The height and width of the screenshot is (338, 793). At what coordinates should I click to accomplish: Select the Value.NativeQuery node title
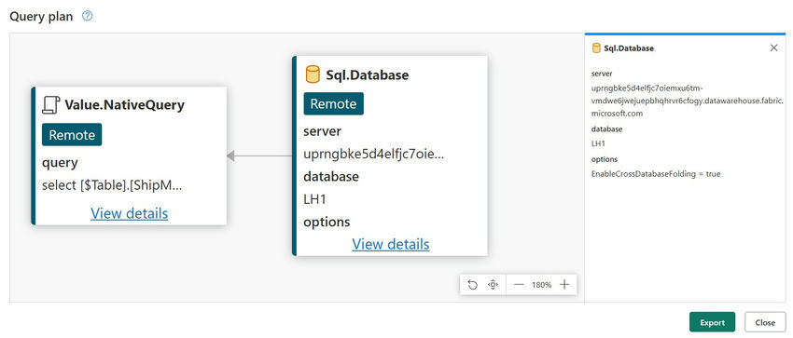(x=124, y=105)
